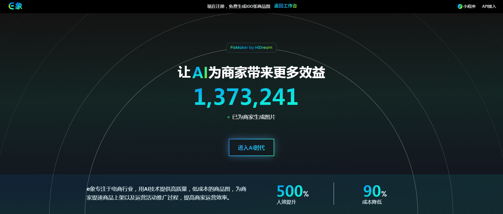The image size is (503, 214).
Task: Click the 进入AI时代 button
Action: point(251,147)
